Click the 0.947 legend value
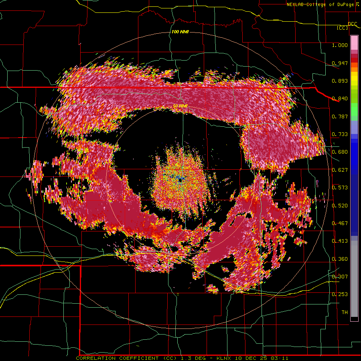This screenshot has width=361, height=361. point(340,63)
